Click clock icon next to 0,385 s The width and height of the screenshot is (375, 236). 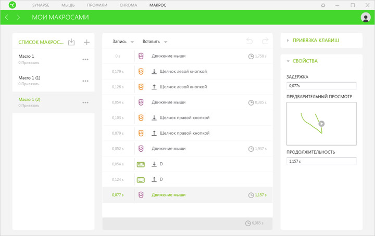(x=251, y=102)
